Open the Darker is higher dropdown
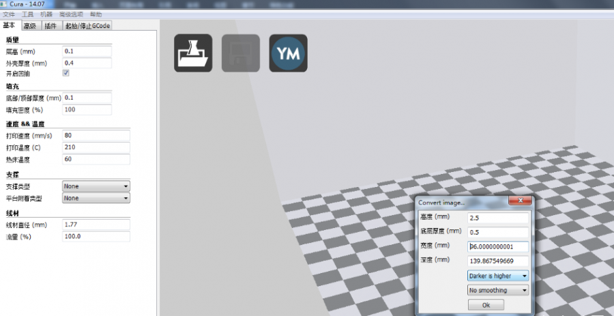 click(x=498, y=276)
